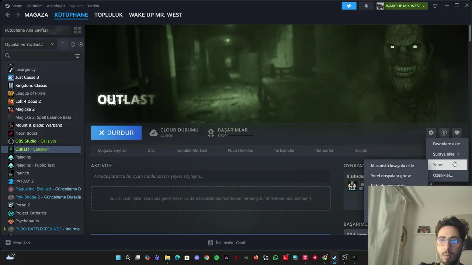Viewport: 472px width, 265px height.
Task: Open Spotify from the taskbar
Action: point(216,258)
